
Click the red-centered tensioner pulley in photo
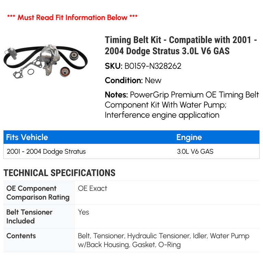[x=65, y=72]
